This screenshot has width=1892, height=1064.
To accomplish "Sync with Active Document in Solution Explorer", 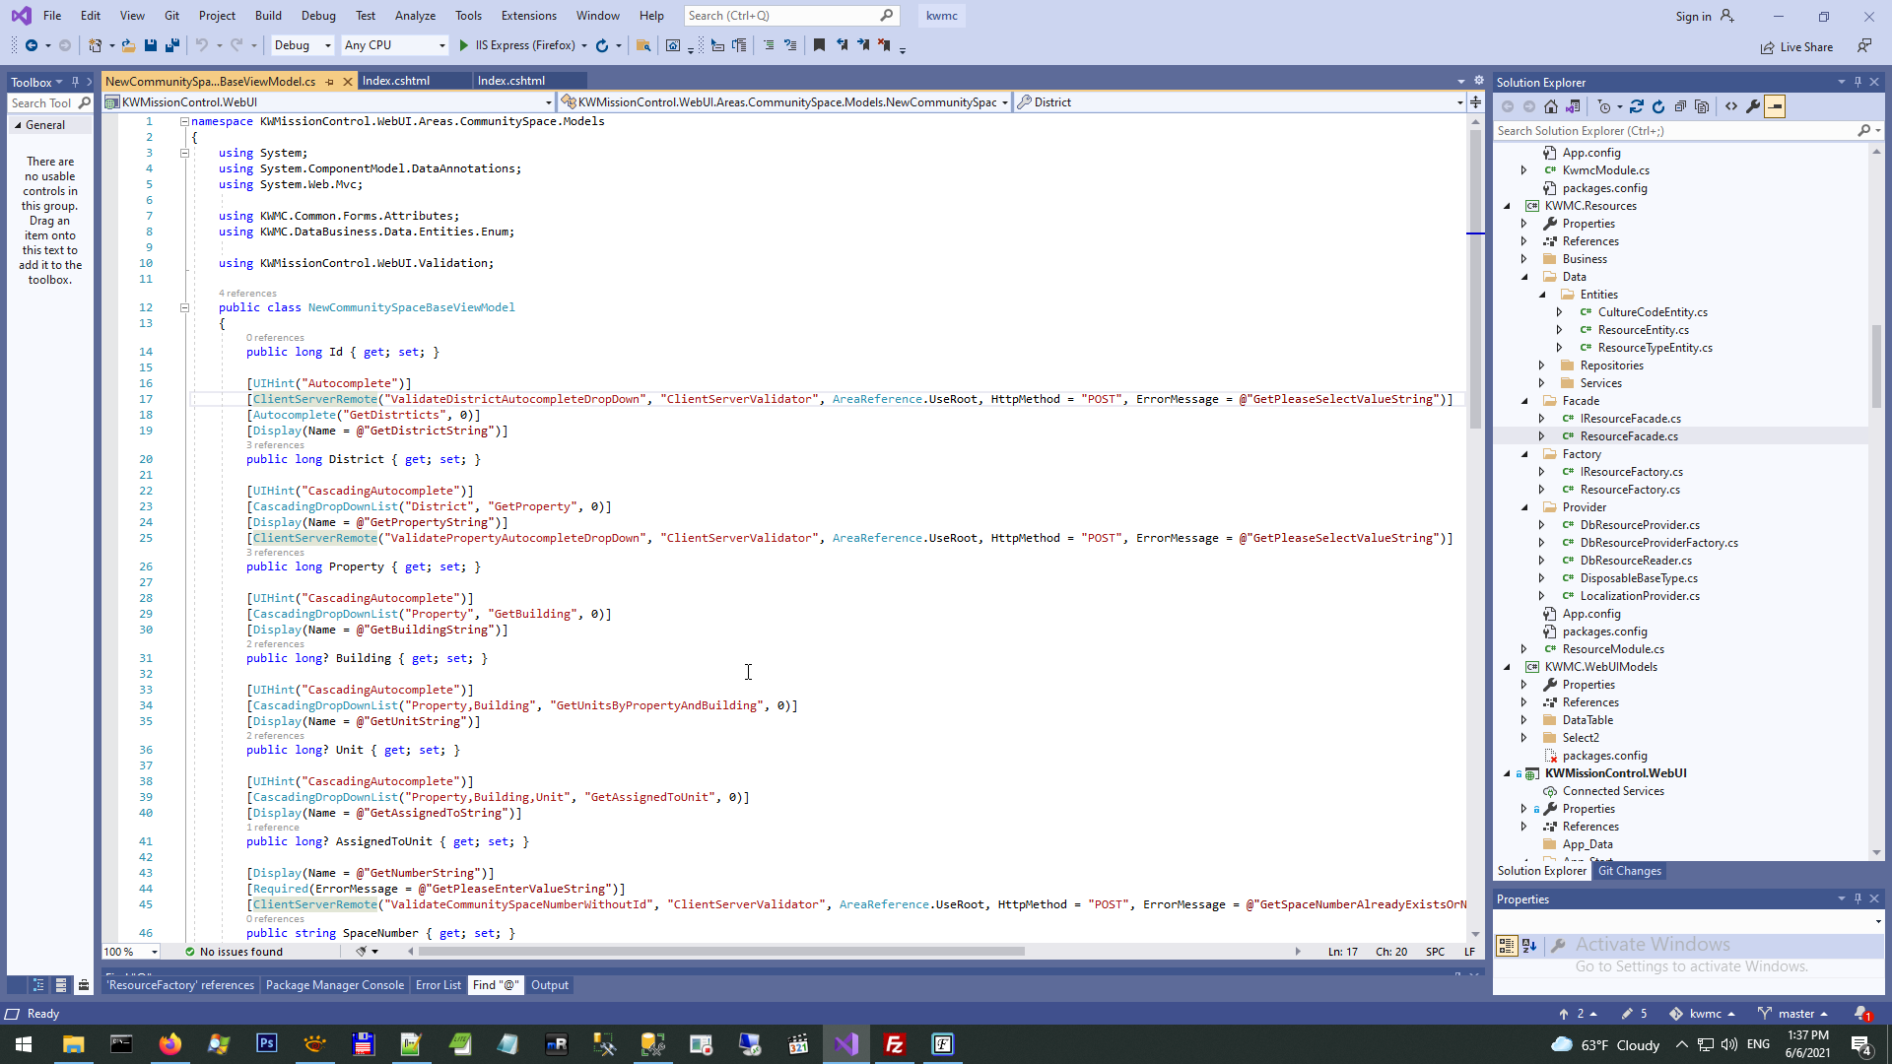I will pos(1637,106).
